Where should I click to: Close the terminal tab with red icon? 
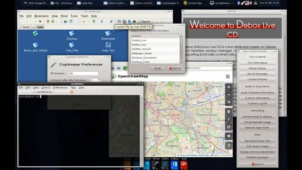(72, 92)
